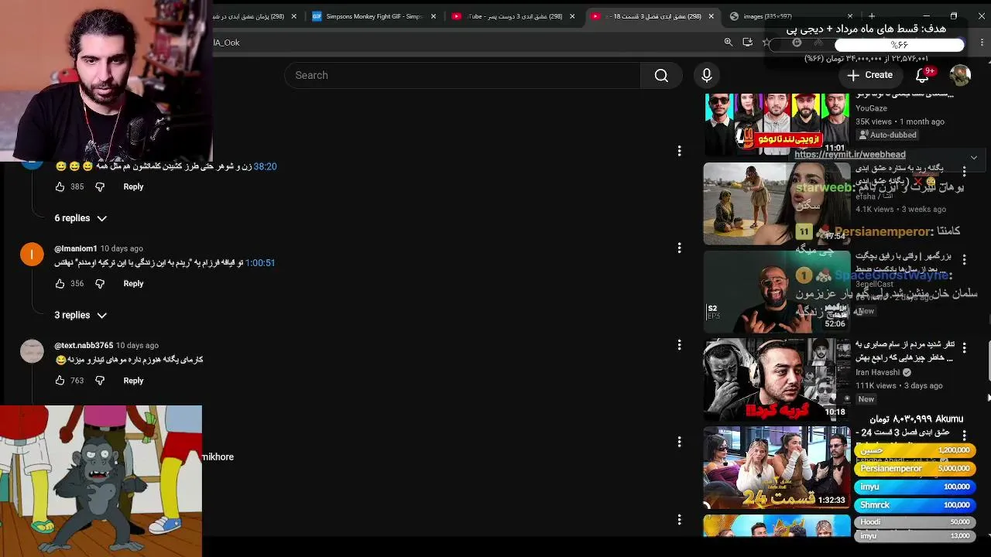The image size is (991, 557).
Task: Jump to timestamp 38:20 in the video
Action: pyautogui.click(x=265, y=166)
